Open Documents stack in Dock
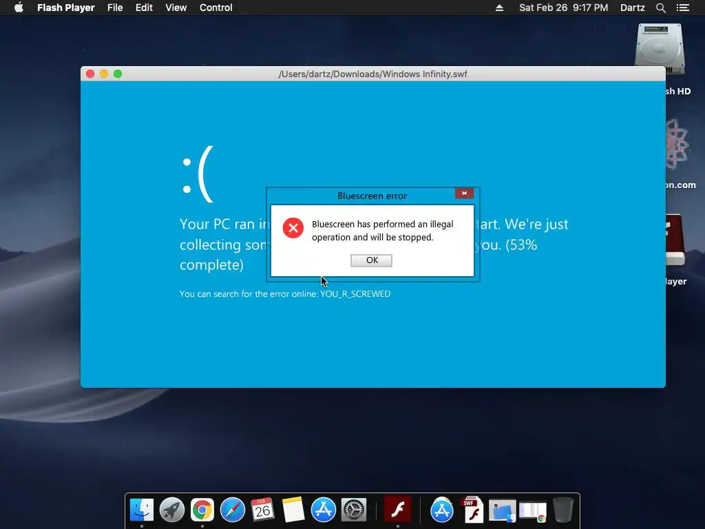Screen dimensions: 705x529 pyautogui.click(x=502, y=510)
